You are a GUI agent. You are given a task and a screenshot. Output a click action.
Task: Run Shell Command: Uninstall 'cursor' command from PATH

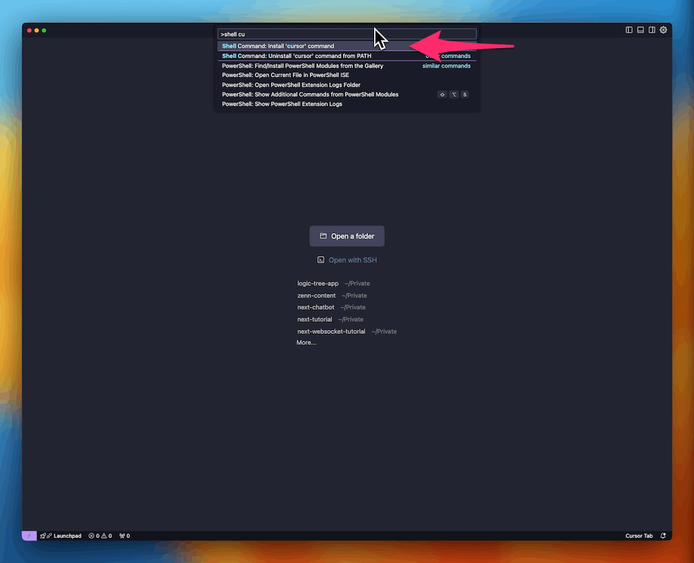[x=346, y=56]
